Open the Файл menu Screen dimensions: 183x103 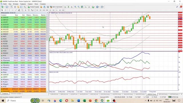(x=5, y=4)
